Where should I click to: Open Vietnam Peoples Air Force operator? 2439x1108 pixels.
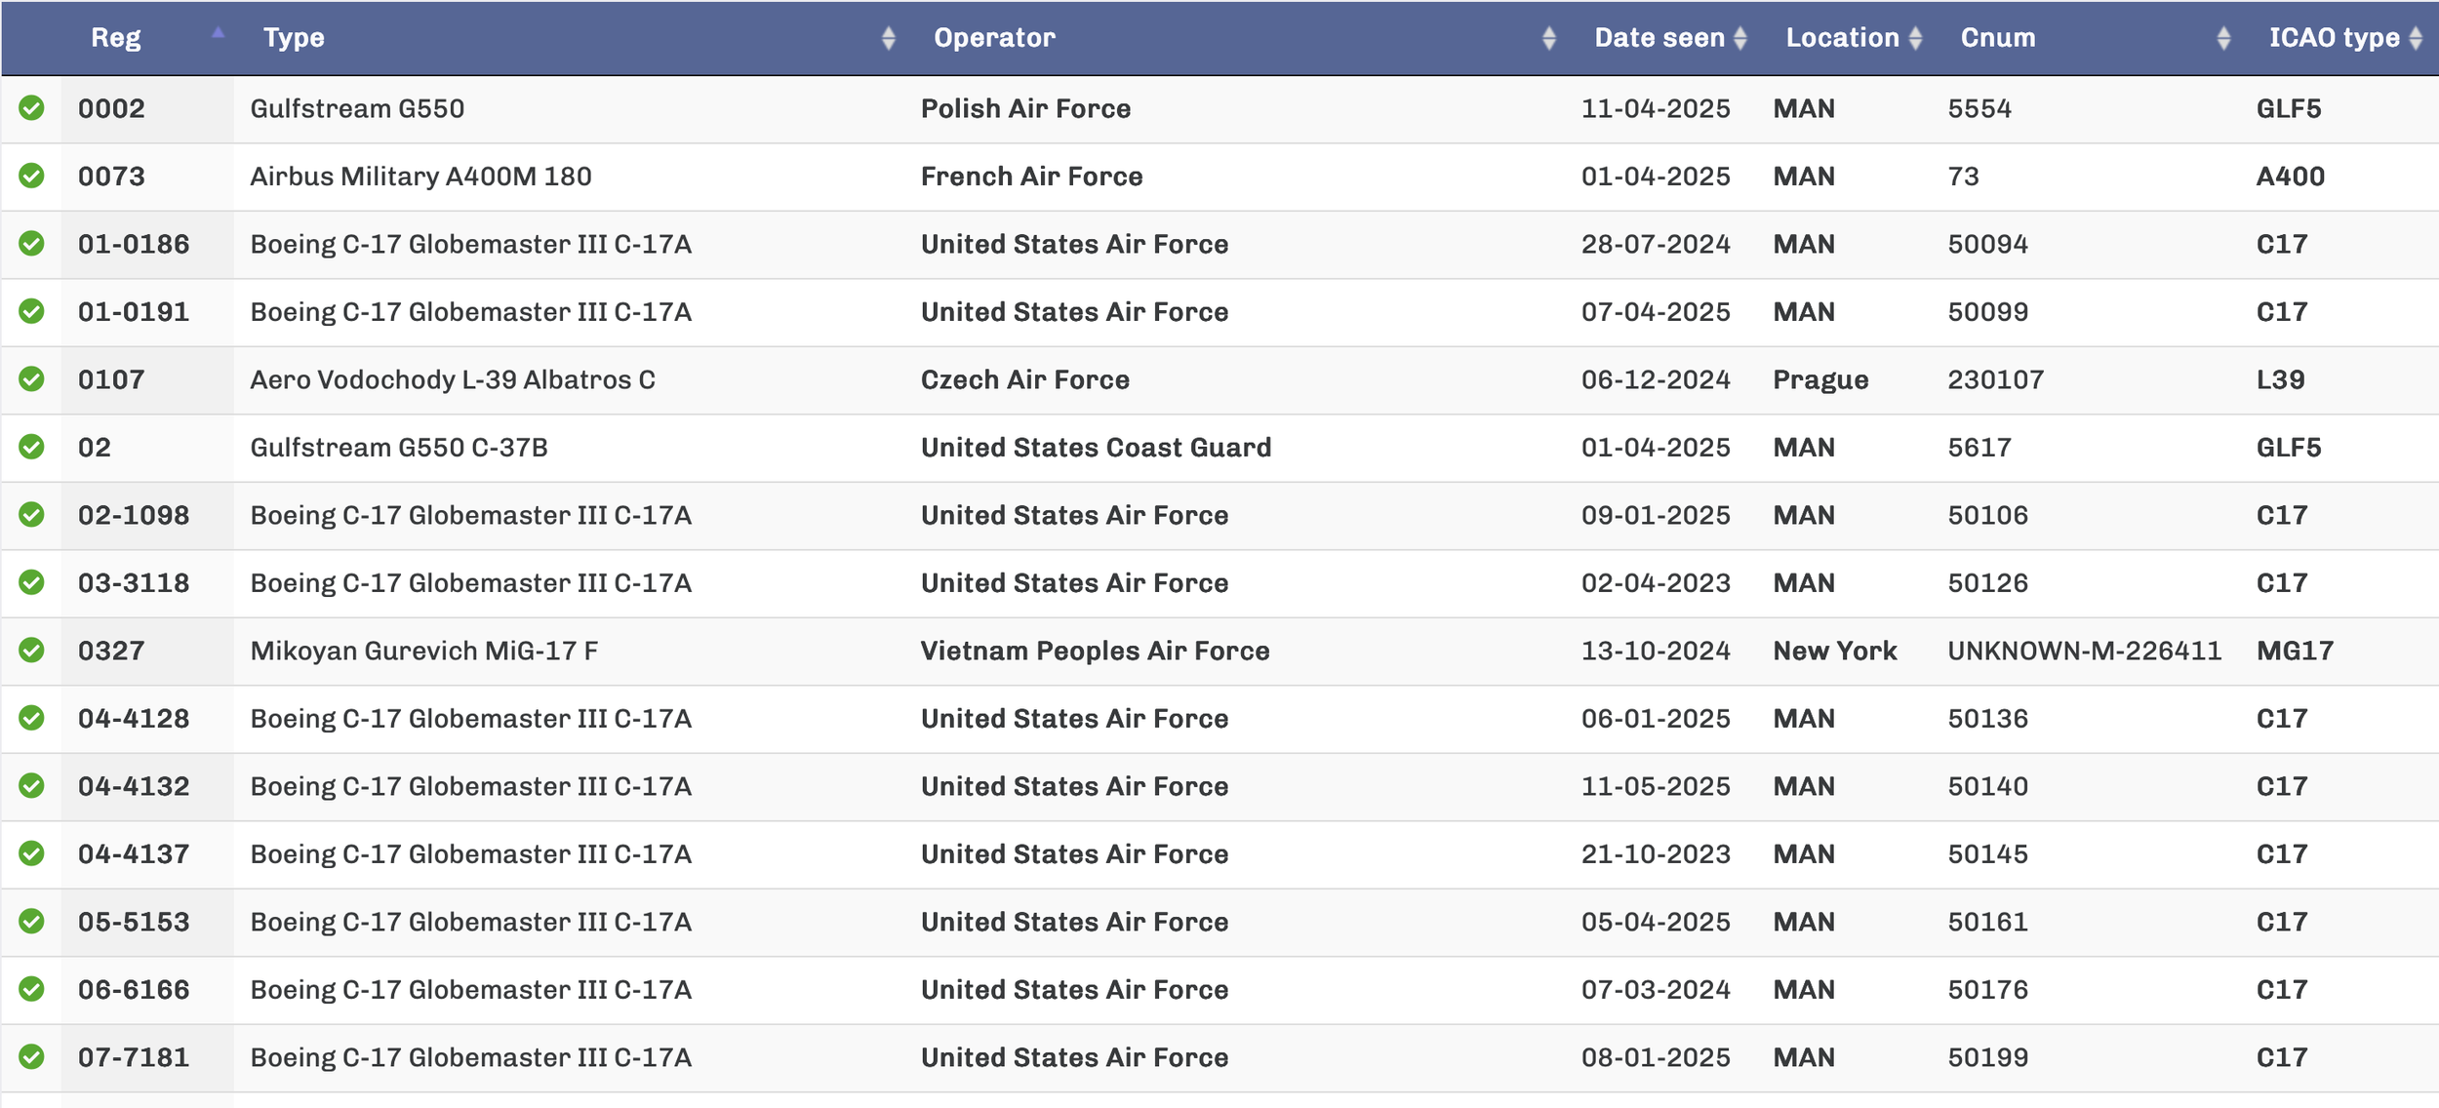click(1095, 651)
